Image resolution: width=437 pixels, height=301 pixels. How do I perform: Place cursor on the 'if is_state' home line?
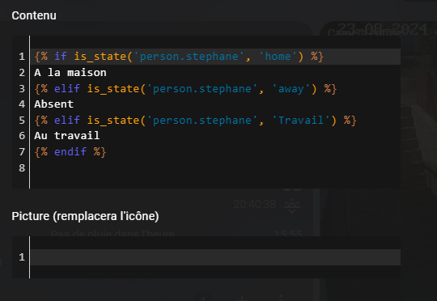click(215, 57)
